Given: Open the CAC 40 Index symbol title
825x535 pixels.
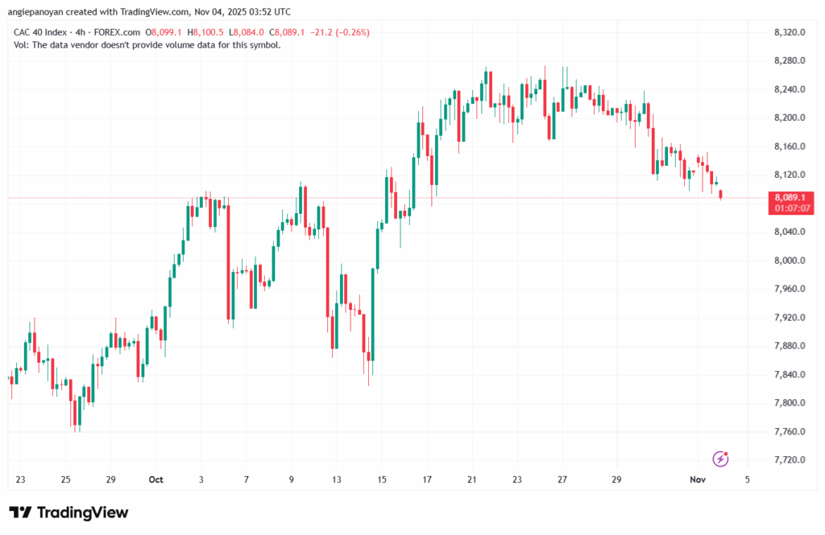Looking at the screenshot, I should [x=42, y=32].
